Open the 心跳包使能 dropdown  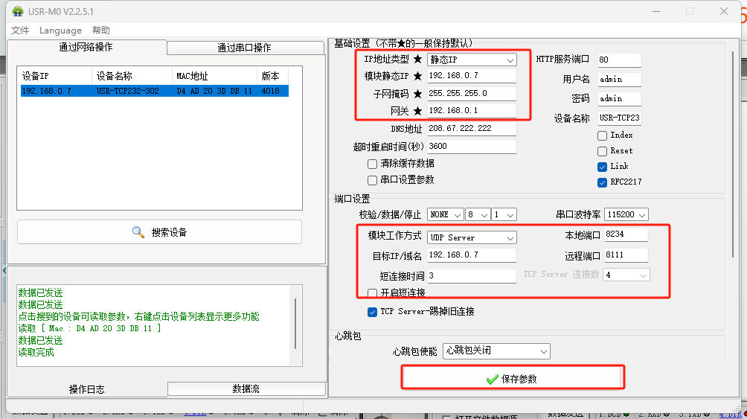coord(496,351)
